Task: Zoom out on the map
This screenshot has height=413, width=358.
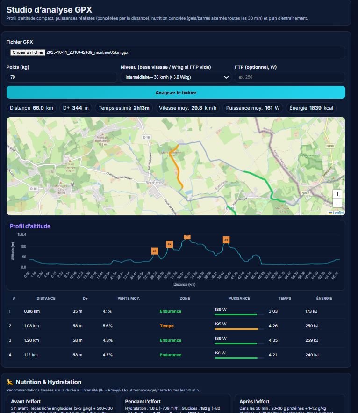Action: [337, 203]
